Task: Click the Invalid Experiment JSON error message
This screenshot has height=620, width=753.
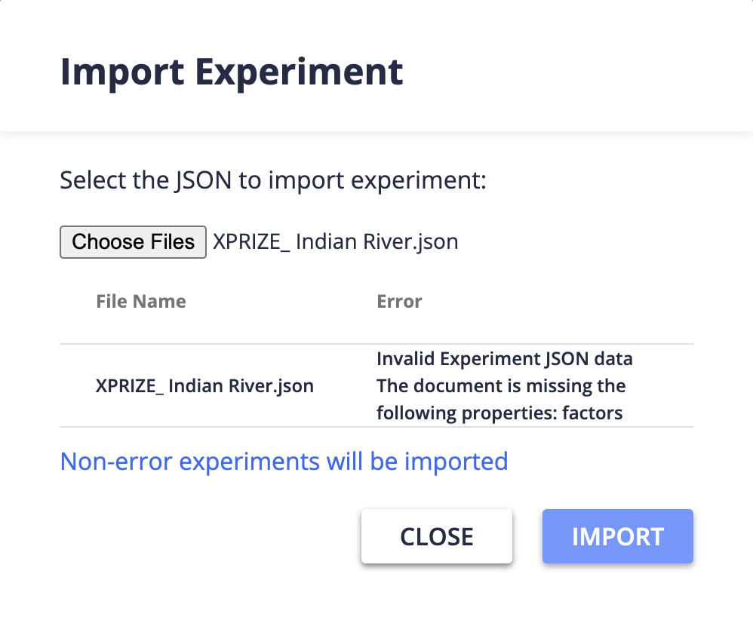Action: coord(504,358)
